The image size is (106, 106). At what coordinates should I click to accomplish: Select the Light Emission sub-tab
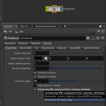pos(92,48)
